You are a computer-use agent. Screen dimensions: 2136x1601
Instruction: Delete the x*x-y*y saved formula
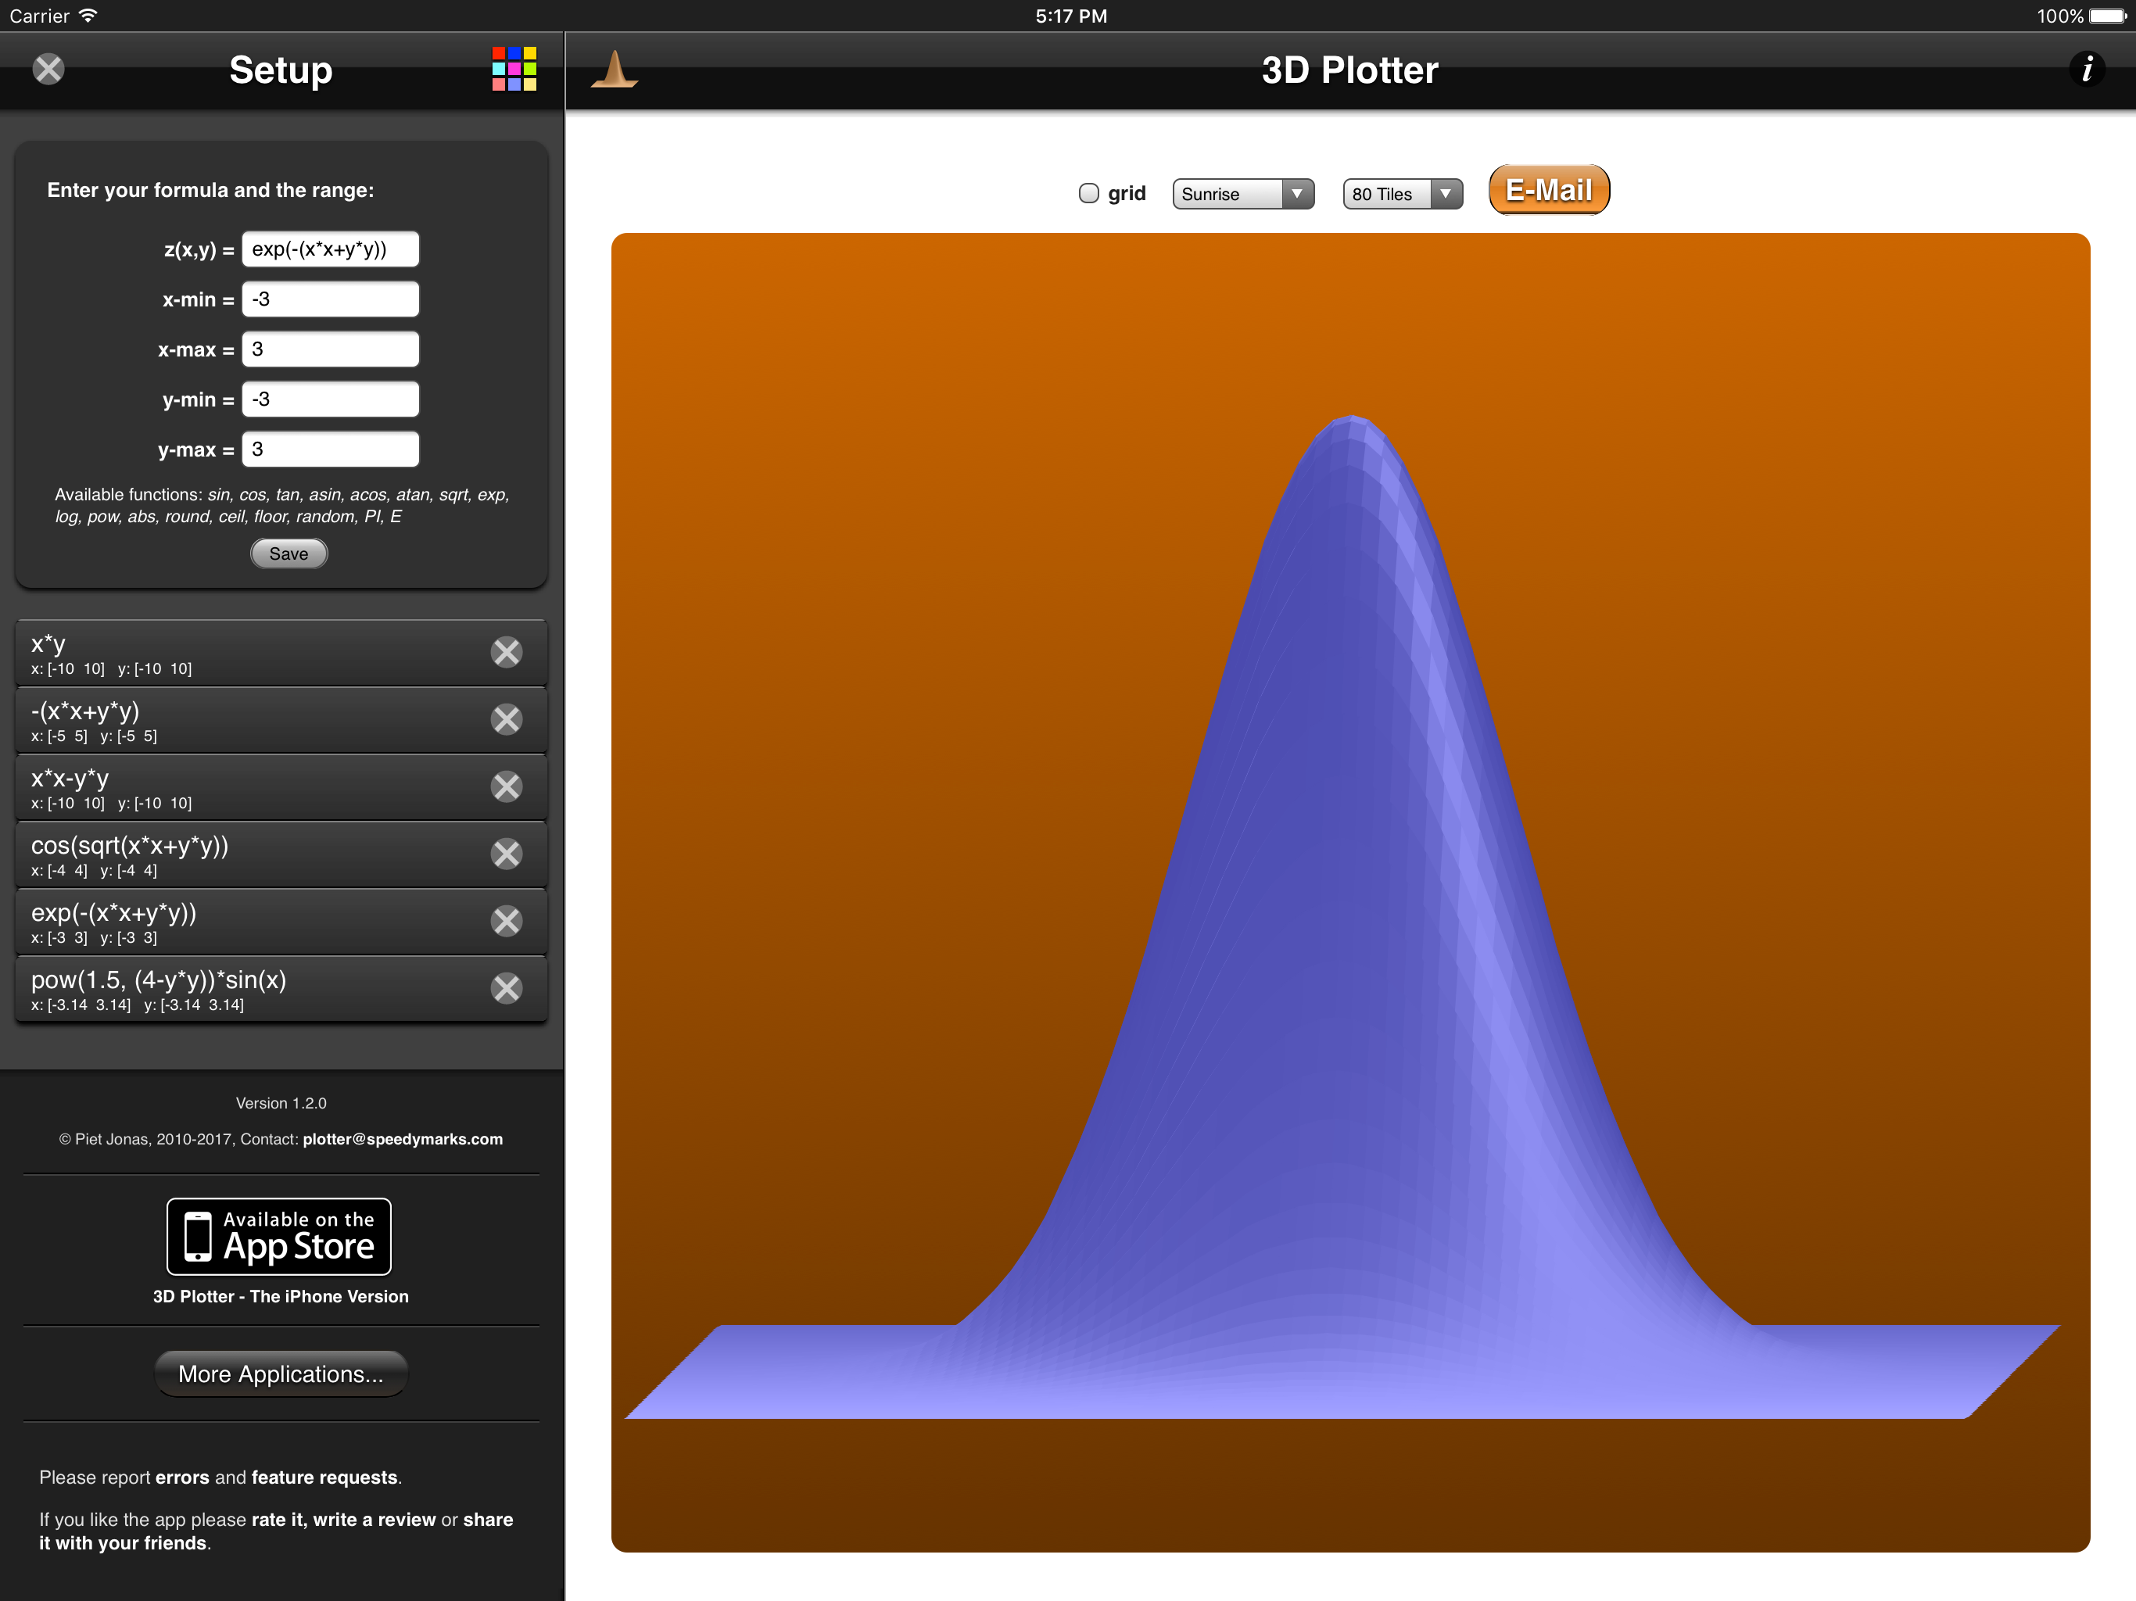pyautogui.click(x=506, y=787)
